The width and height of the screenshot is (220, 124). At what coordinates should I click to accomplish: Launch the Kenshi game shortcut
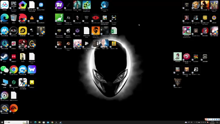click(32, 32)
